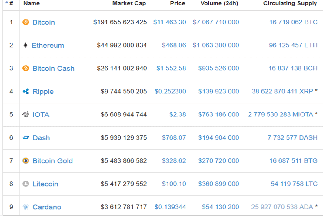Click Bitcoin Cash price $1 552.58
323x216 pixels.
click(x=171, y=68)
